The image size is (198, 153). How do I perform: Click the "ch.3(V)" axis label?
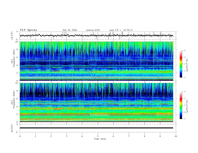coord(12,128)
